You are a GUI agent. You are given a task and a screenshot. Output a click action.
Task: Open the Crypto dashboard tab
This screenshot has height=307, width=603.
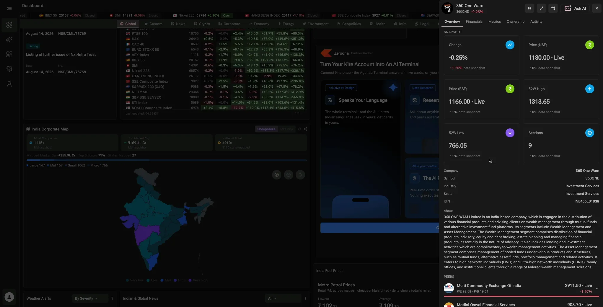click(202, 24)
